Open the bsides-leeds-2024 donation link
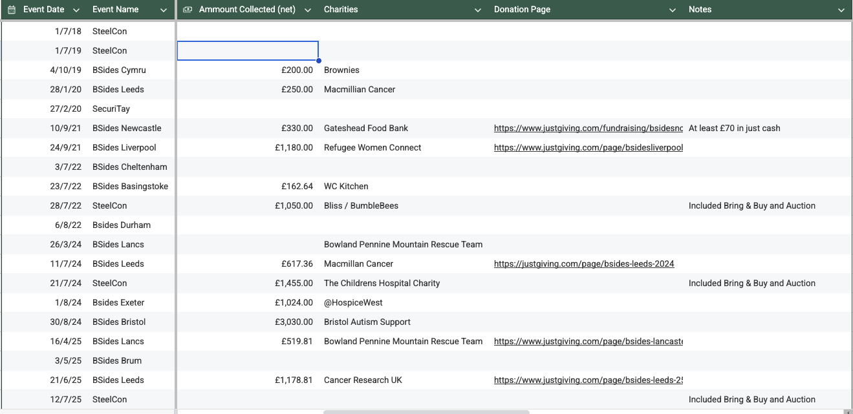 pos(584,264)
